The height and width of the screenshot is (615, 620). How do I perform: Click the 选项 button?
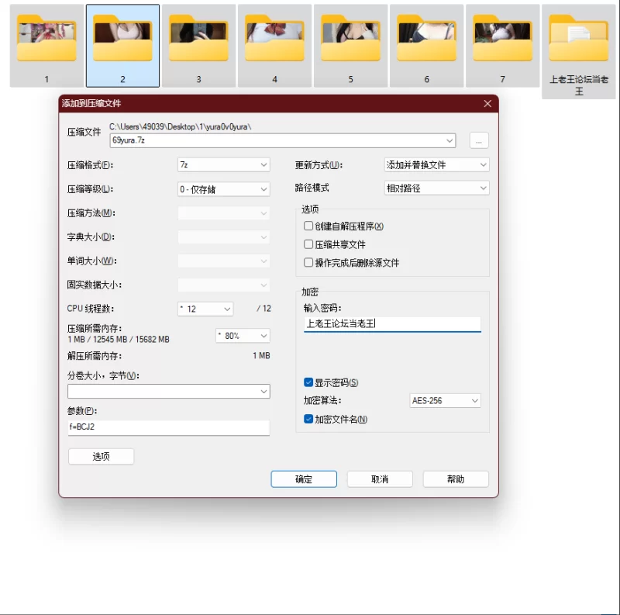coord(101,456)
